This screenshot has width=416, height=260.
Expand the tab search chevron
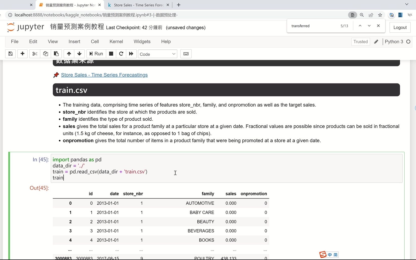(407, 4)
